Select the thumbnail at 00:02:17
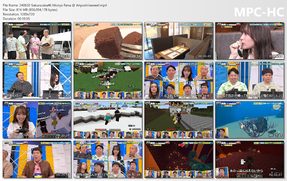The image size is (287, 181). [x=37, y=41]
